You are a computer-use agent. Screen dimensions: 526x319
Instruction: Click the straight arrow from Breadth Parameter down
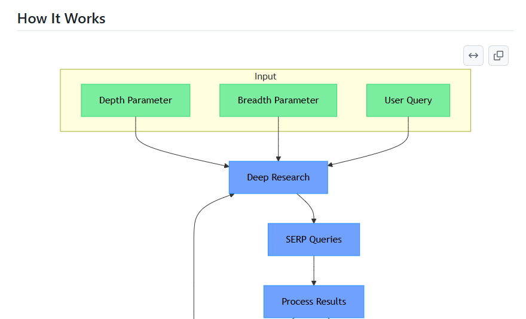pyautogui.click(x=278, y=139)
